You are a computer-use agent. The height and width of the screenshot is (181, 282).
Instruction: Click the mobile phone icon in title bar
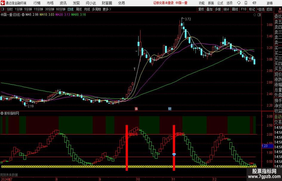coord(246,3)
